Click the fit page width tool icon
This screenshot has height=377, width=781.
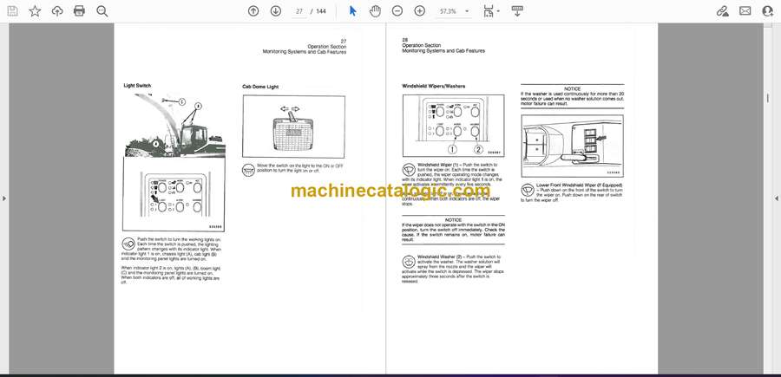pyautogui.click(x=488, y=11)
